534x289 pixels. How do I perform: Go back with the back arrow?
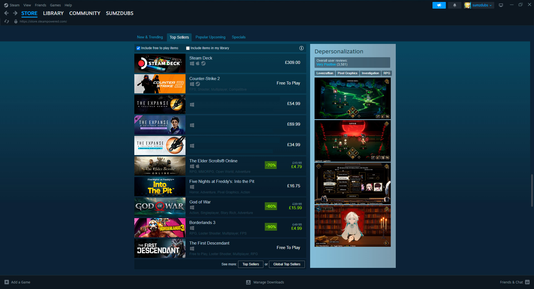tap(7, 13)
